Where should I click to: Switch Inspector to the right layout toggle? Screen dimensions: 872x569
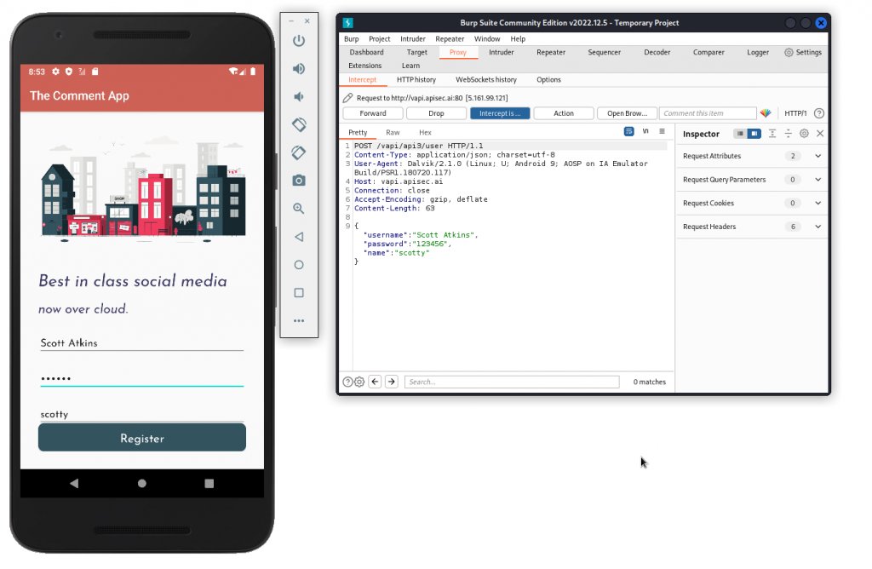pyautogui.click(x=754, y=134)
